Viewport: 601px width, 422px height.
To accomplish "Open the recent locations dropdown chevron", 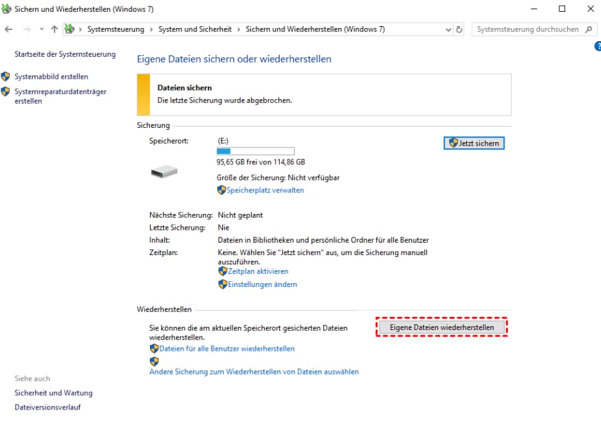I will (41, 29).
